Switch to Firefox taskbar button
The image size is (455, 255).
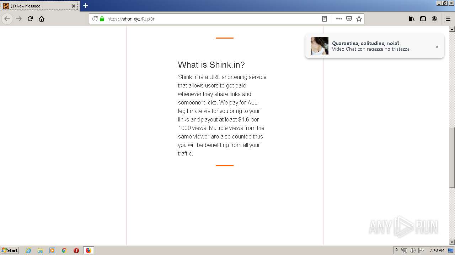88,250
